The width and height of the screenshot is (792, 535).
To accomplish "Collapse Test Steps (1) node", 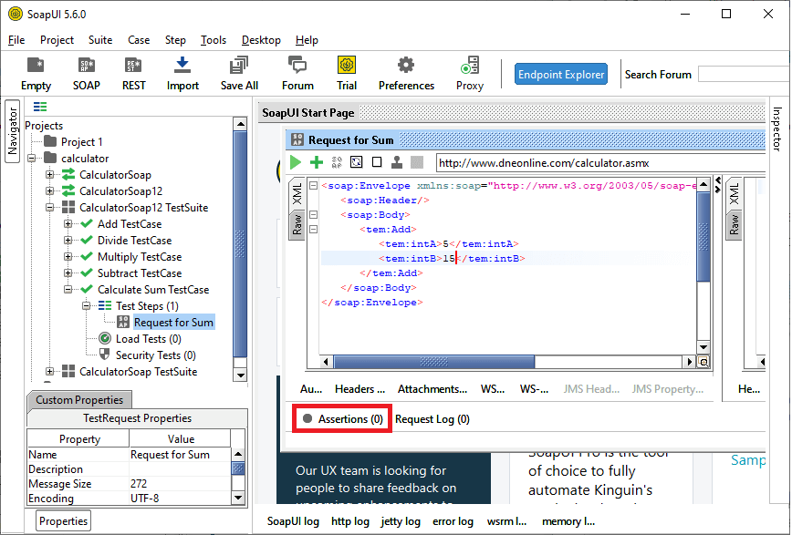I will pos(86,306).
